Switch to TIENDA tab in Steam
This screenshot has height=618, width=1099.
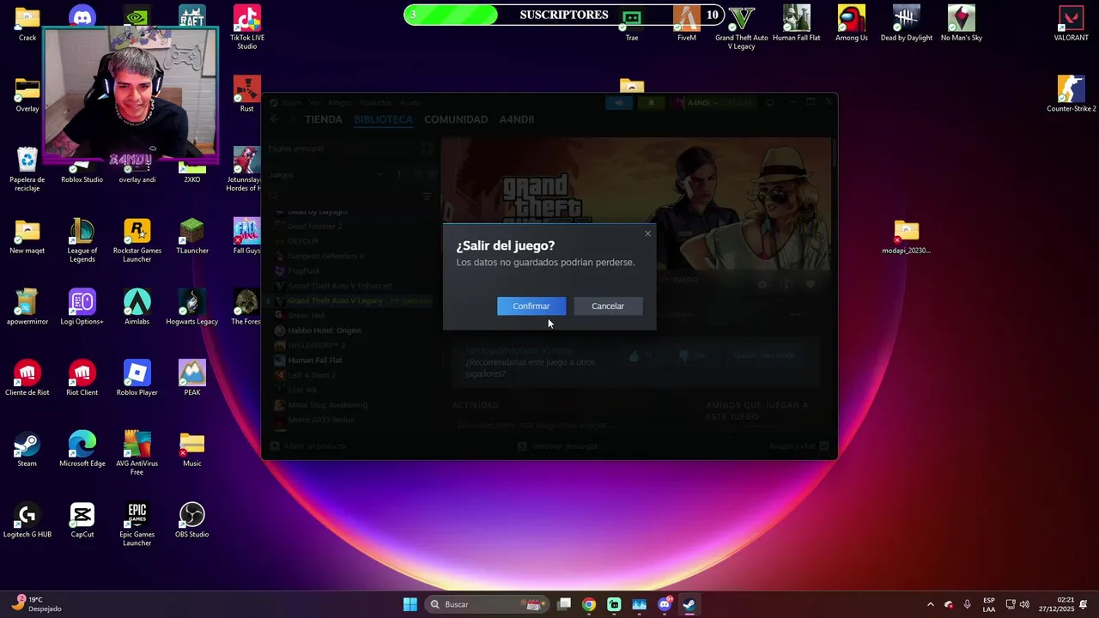point(324,119)
